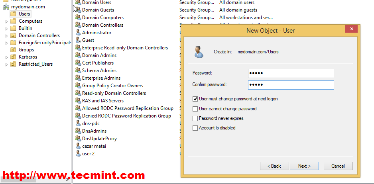Click the Administrator user icon

click(x=78, y=33)
